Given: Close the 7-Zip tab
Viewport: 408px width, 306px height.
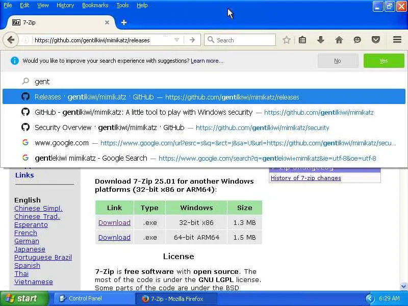Looking at the screenshot, I should click(107, 22).
